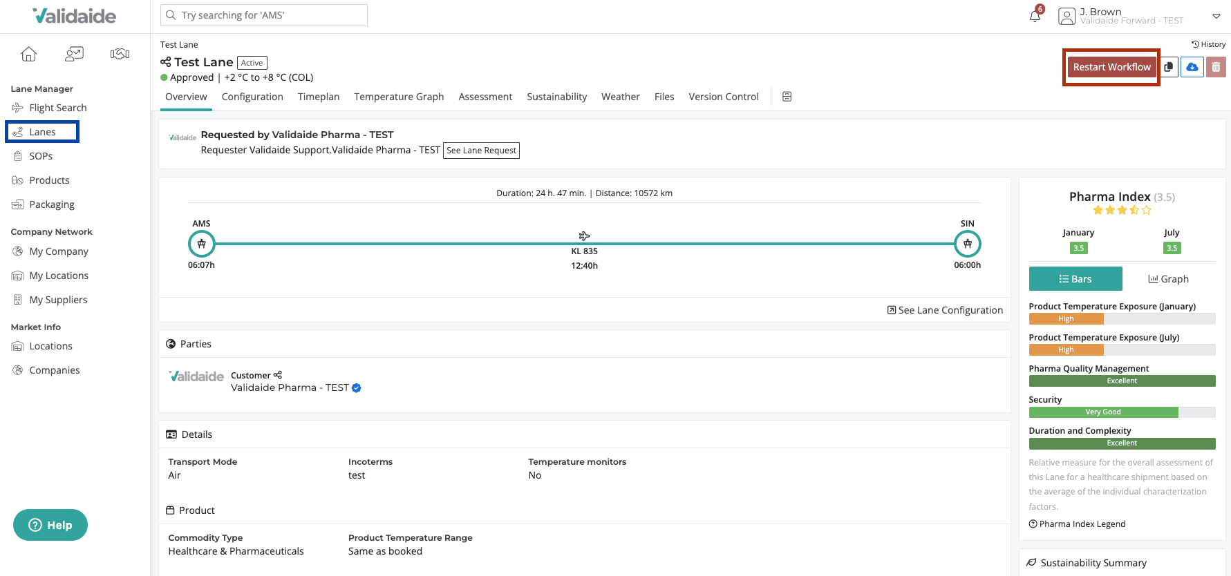Open Companies in sidebar

pos(46,370)
